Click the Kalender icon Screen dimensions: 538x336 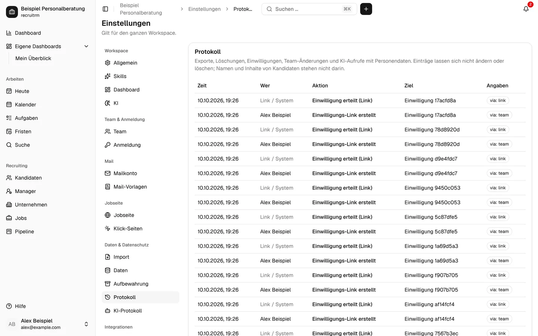pos(9,105)
